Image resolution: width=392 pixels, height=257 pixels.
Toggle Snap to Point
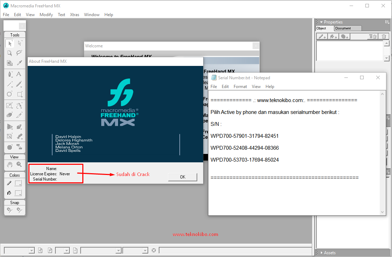10,210
